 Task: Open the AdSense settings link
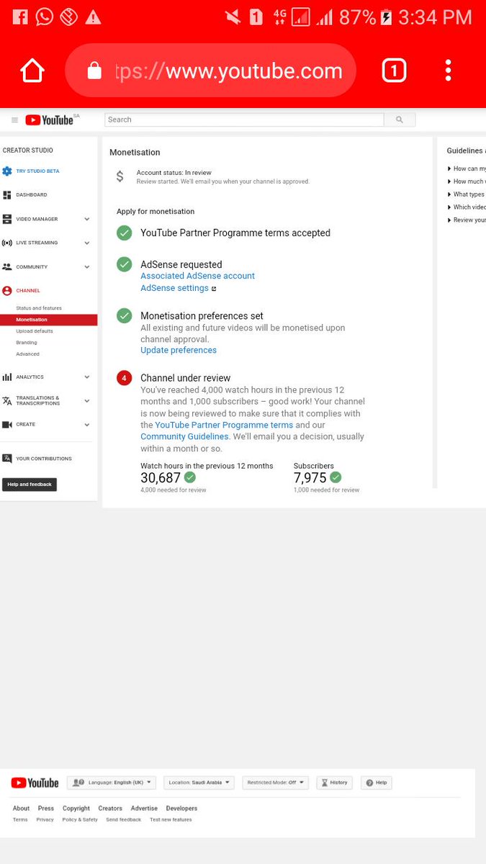point(174,288)
